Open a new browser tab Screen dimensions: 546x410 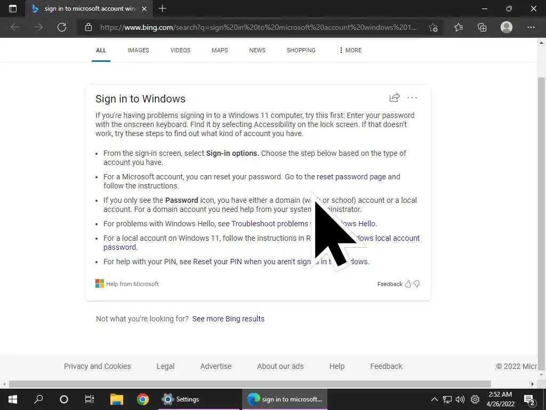point(162,9)
